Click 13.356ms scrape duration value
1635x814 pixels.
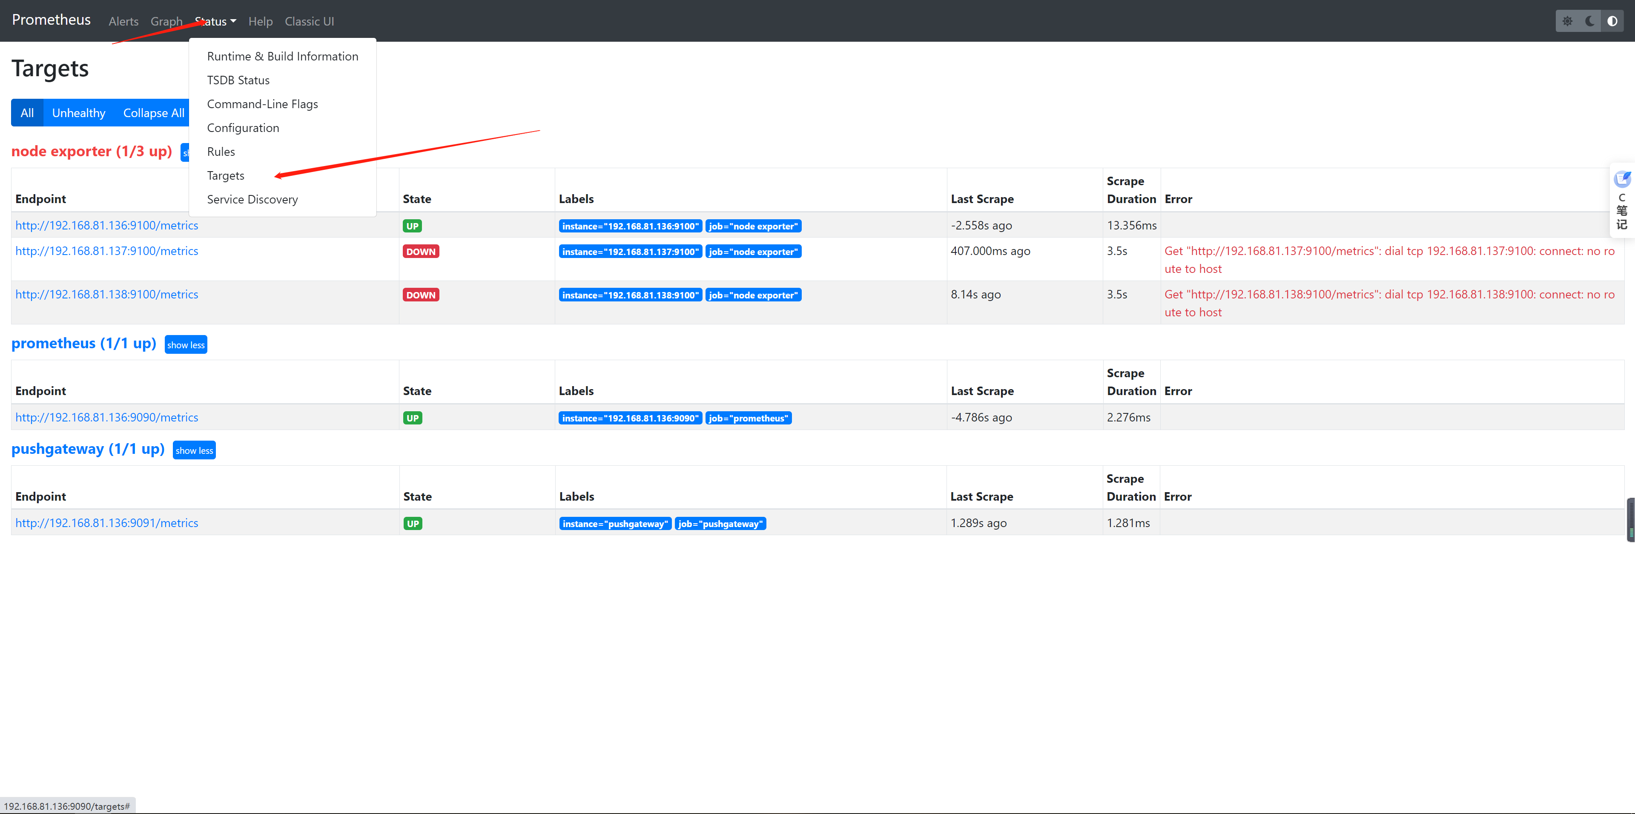pyautogui.click(x=1132, y=225)
